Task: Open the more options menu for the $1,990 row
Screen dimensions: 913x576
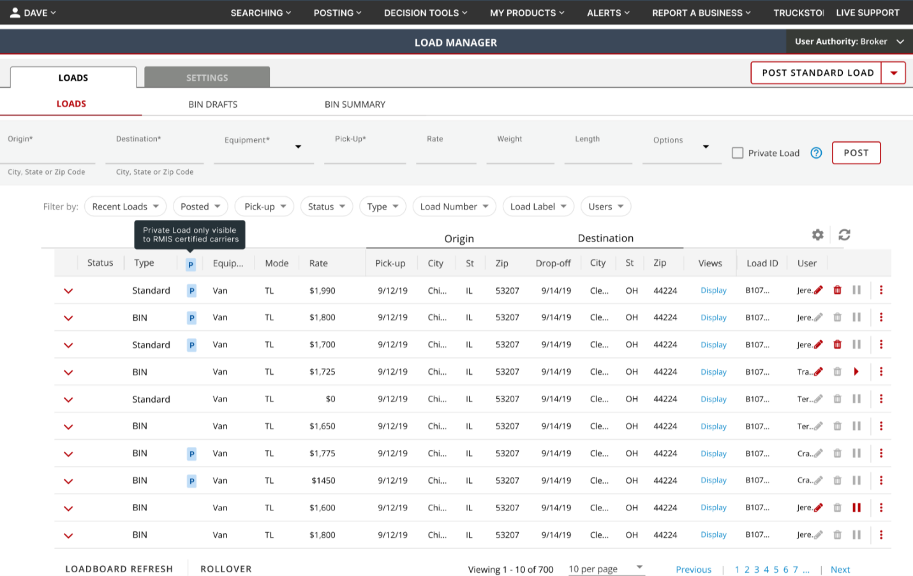Action: point(881,290)
